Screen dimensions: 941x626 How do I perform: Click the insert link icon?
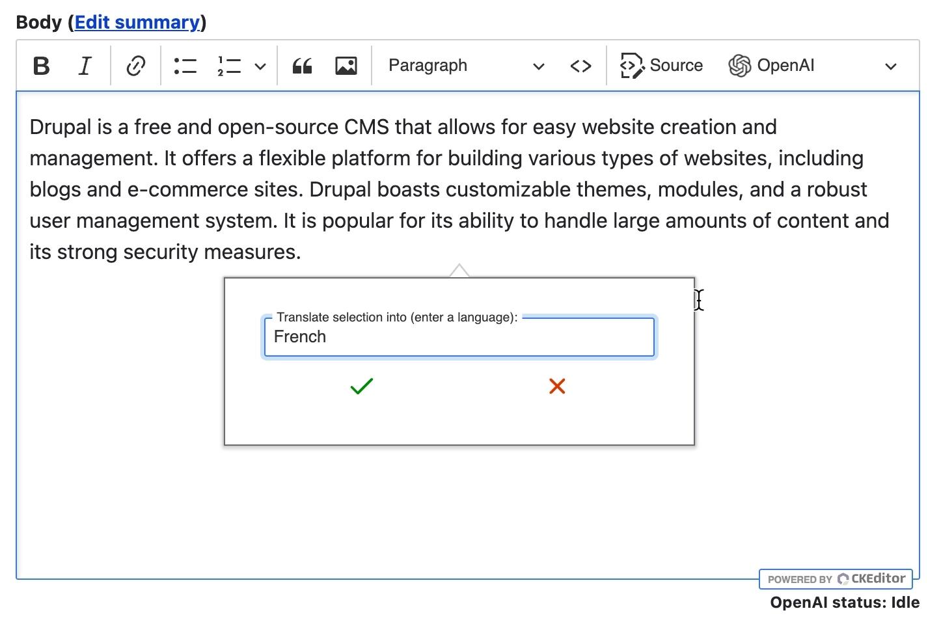click(x=135, y=66)
